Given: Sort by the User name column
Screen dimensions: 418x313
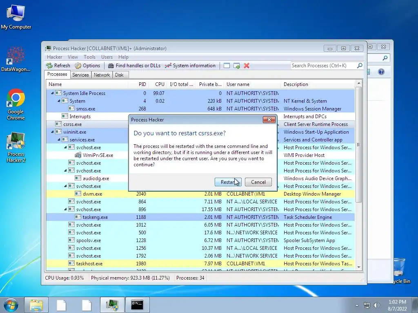Looking at the screenshot, I should pos(252,84).
